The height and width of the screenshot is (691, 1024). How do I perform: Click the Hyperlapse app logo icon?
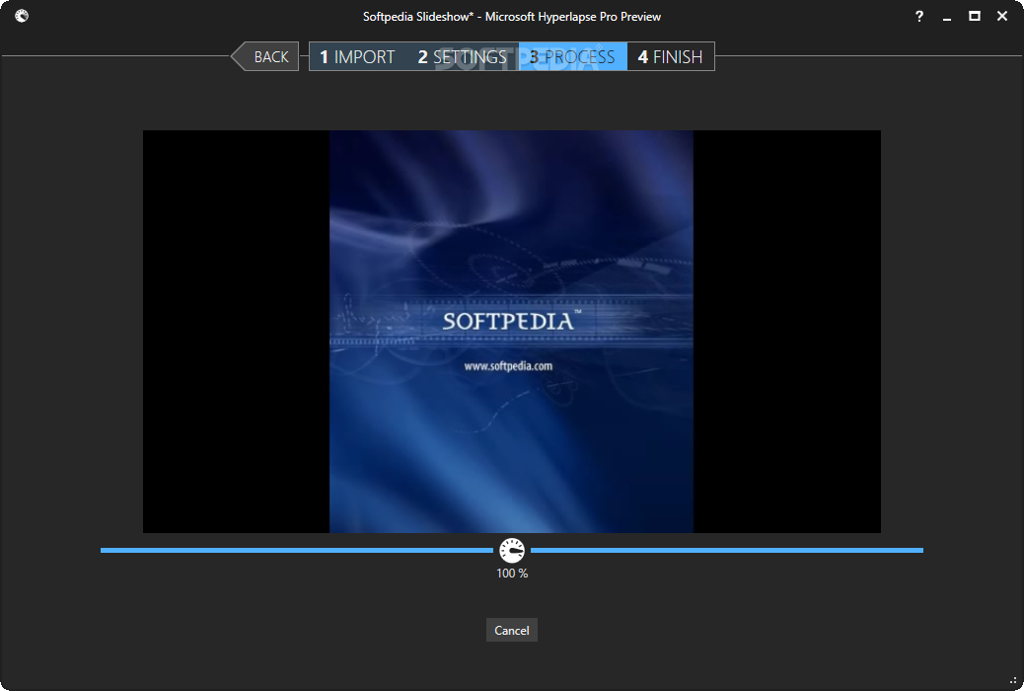coord(22,17)
